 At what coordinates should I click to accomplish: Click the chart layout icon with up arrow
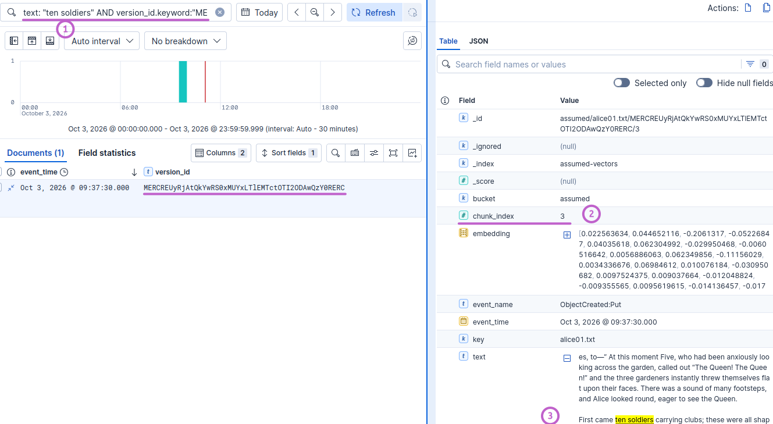(32, 41)
